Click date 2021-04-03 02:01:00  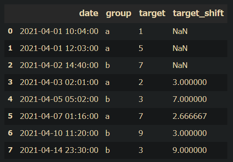pos(59,82)
